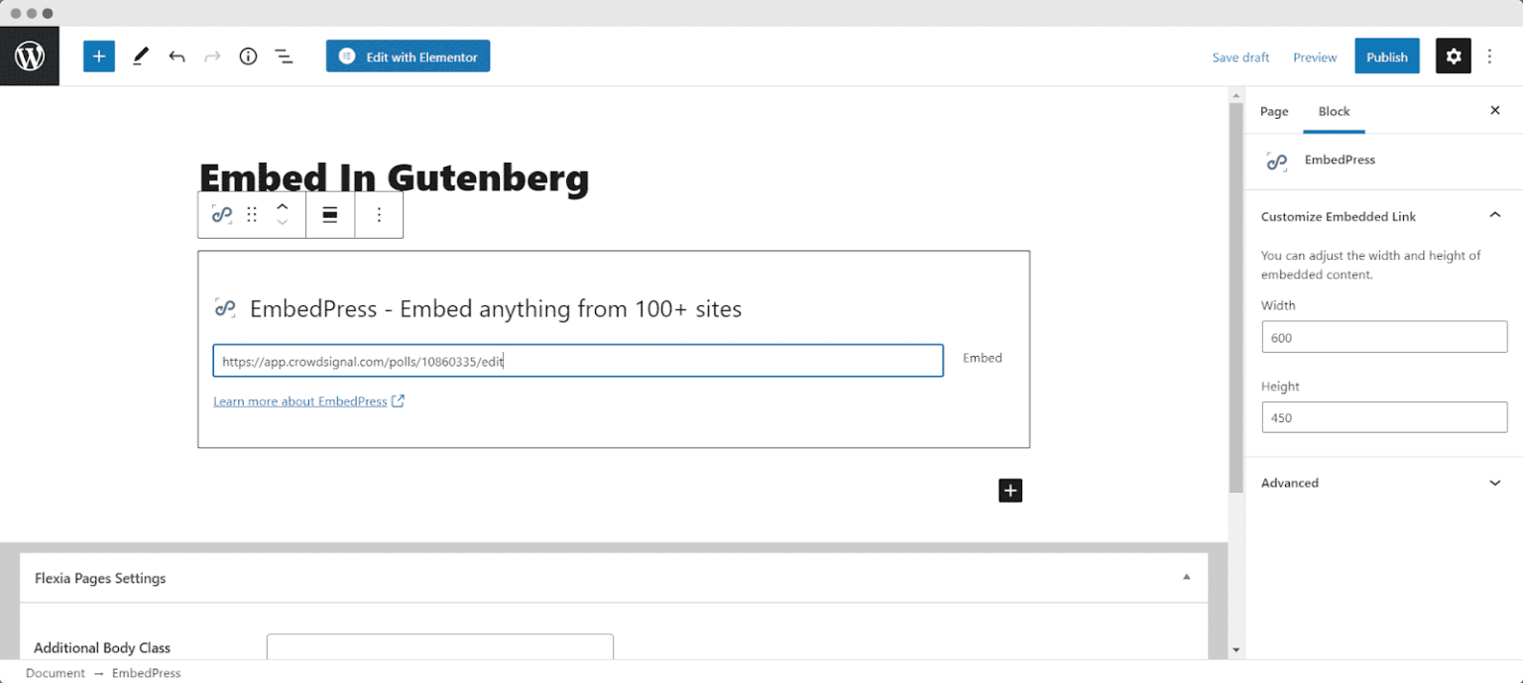This screenshot has width=1523, height=683.
Task: Click the drag handle dots on the block toolbar
Action: click(251, 214)
